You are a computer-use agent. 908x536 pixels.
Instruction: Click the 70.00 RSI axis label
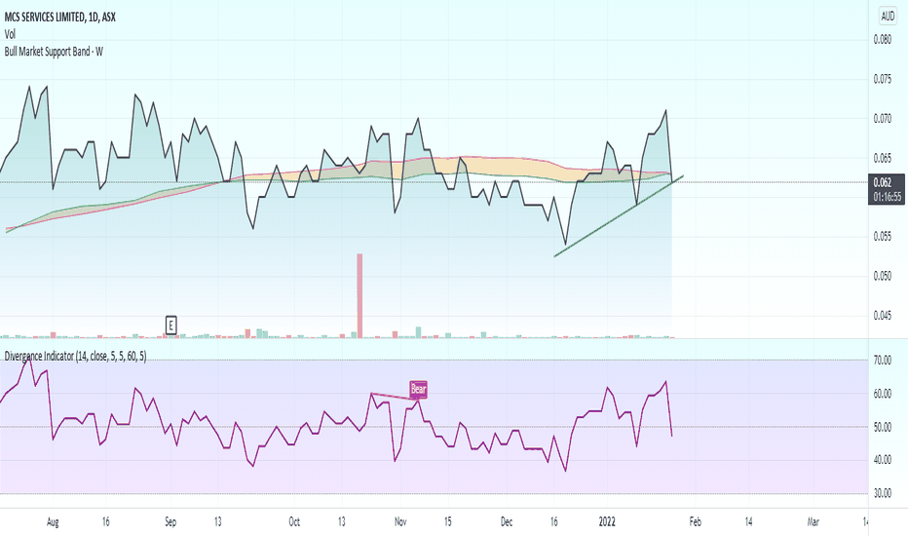coord(883,361)
